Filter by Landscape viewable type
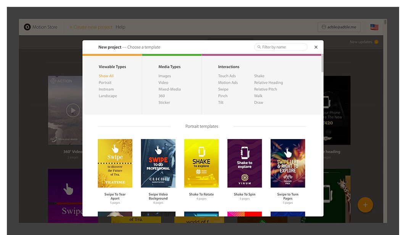Viewport: 406px width, 235px height. [x=108, y=96]
